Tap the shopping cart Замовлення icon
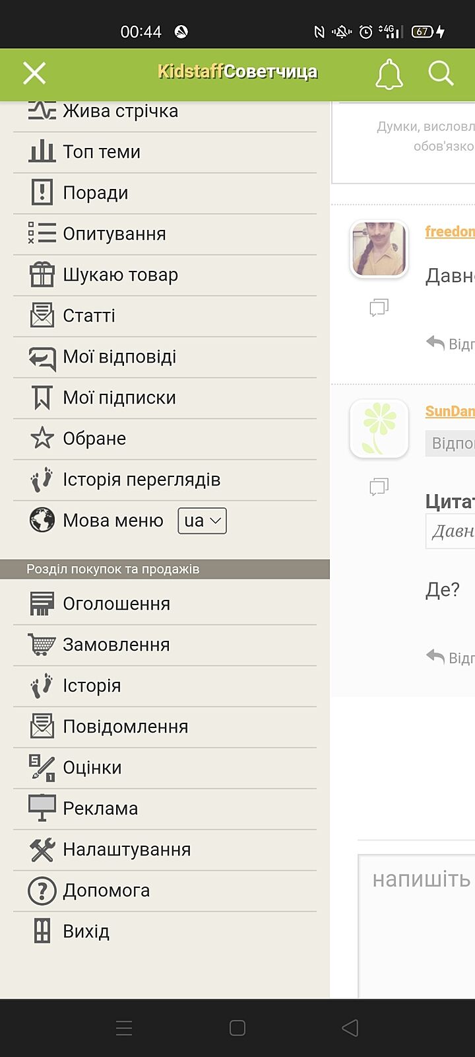Screen dimensions: 475x1057 click(42, 645)
